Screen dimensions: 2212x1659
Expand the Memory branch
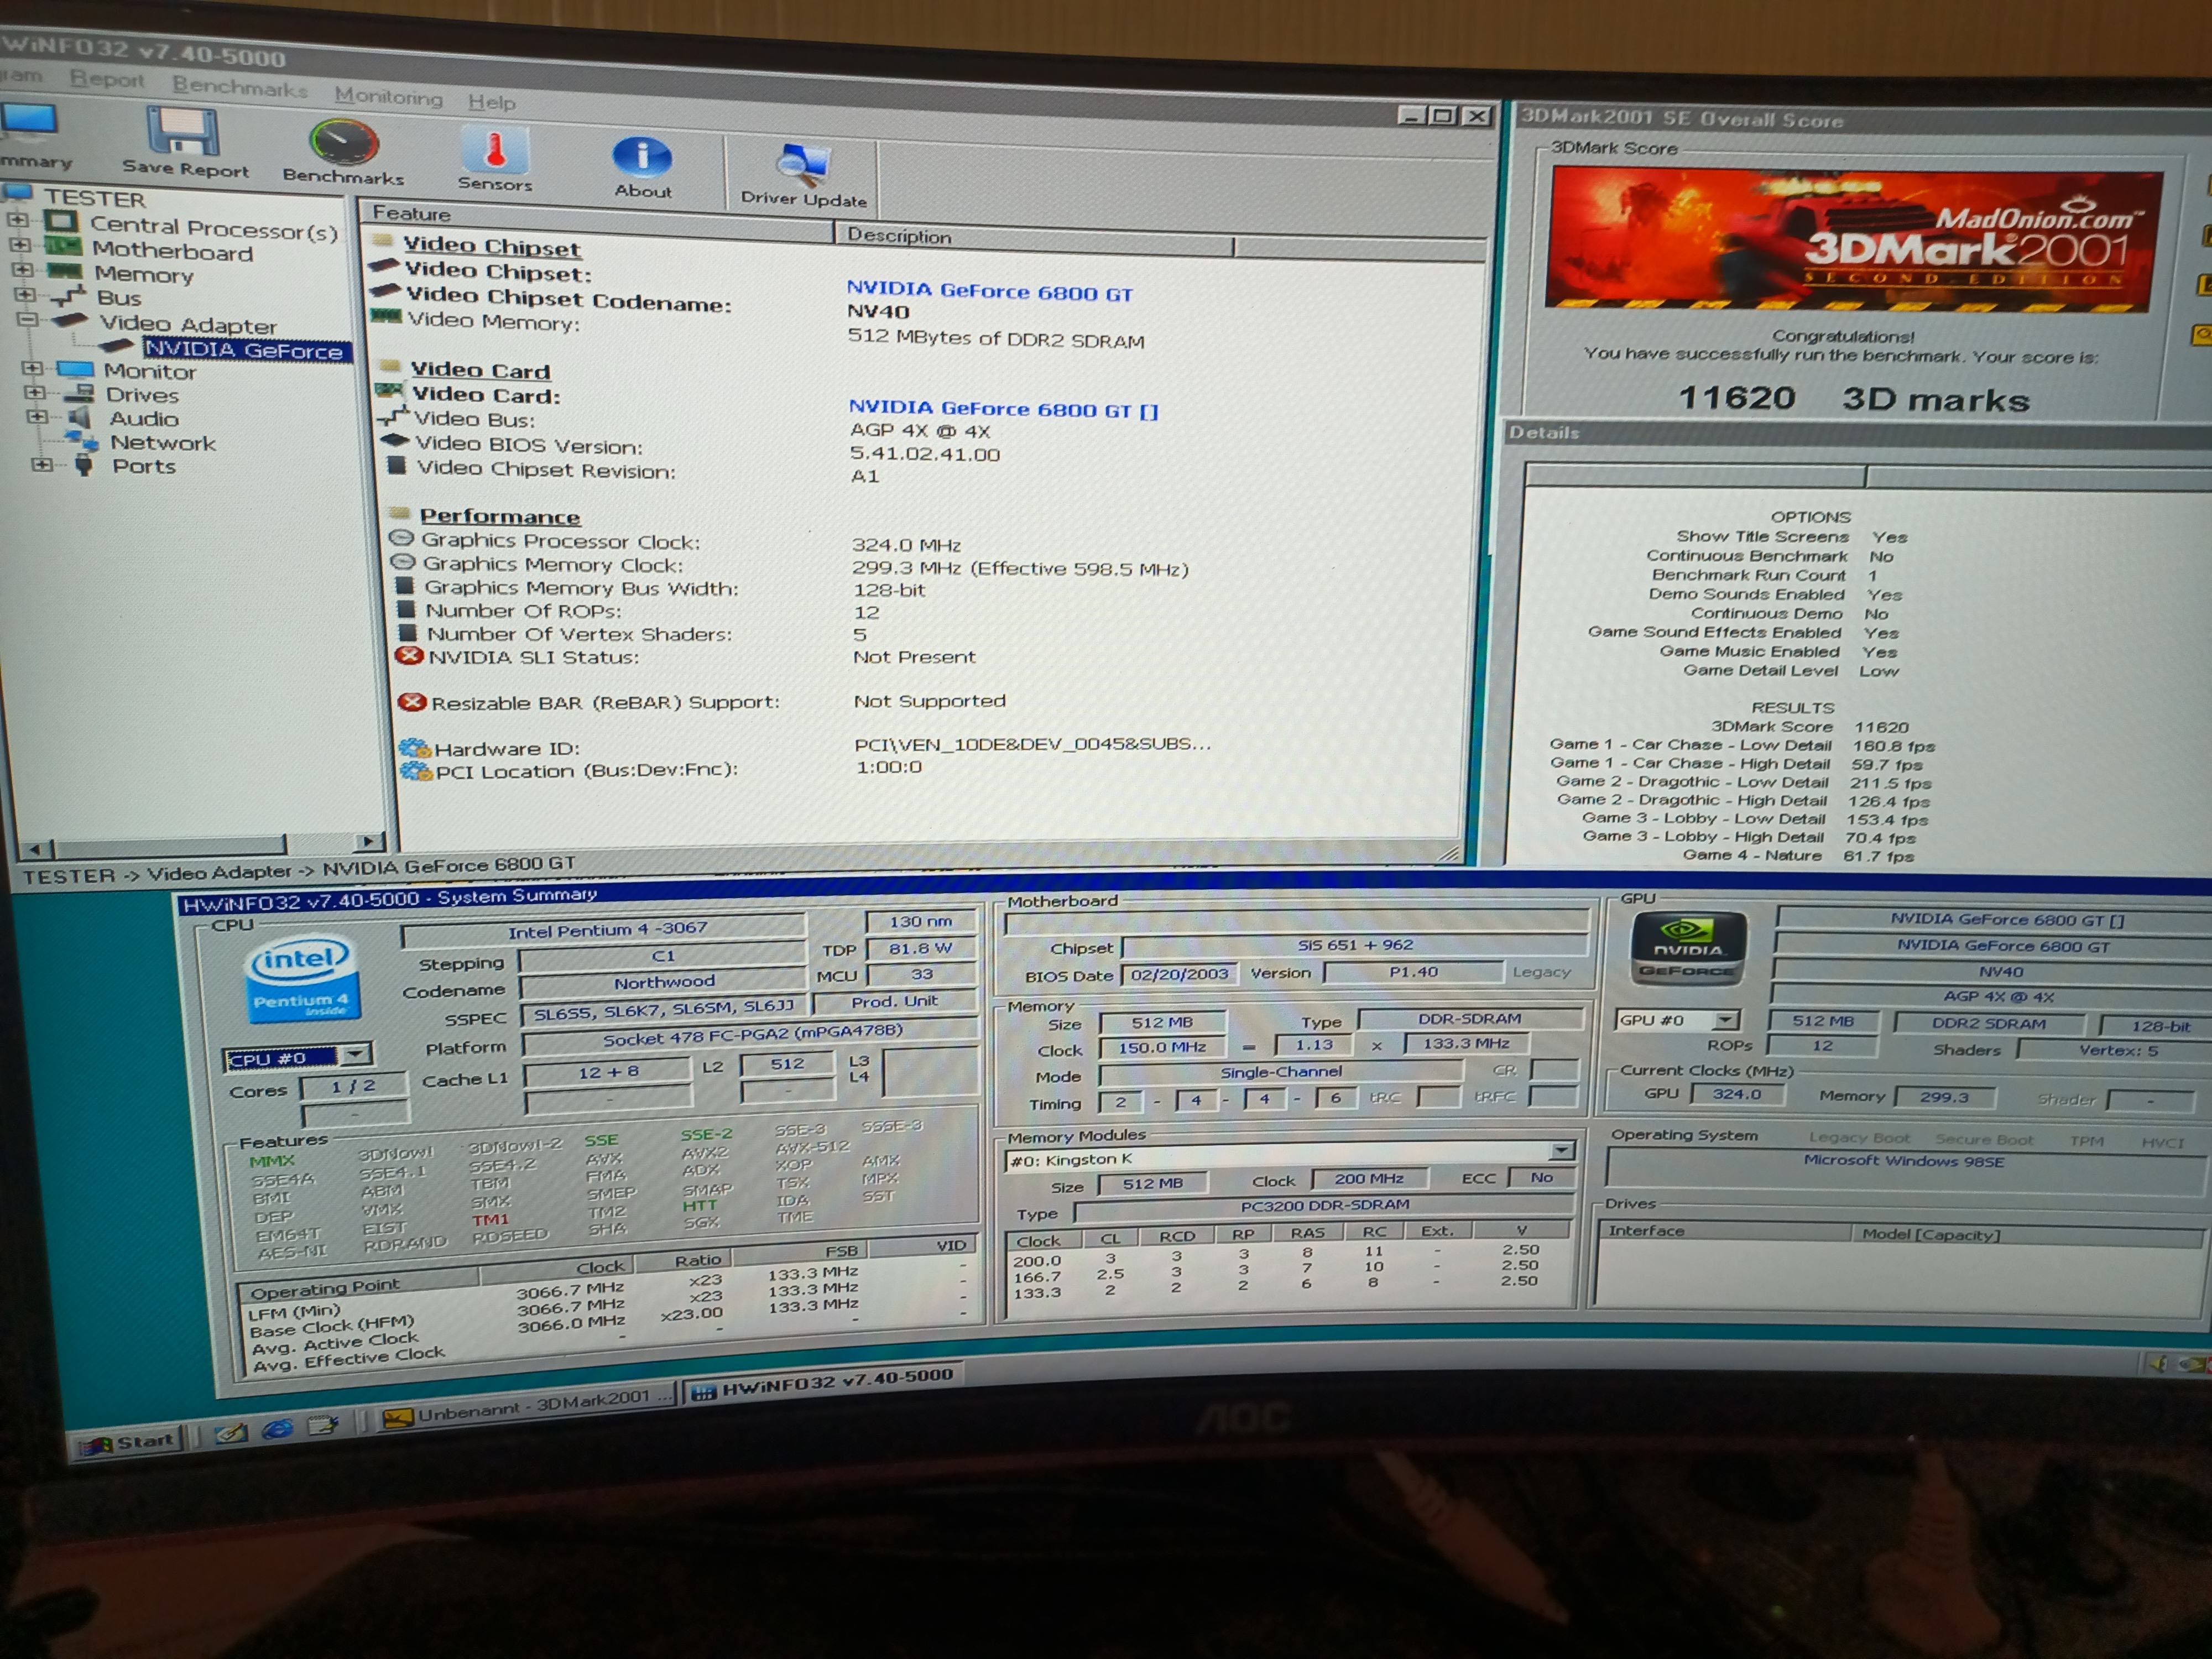coord(22,269)
